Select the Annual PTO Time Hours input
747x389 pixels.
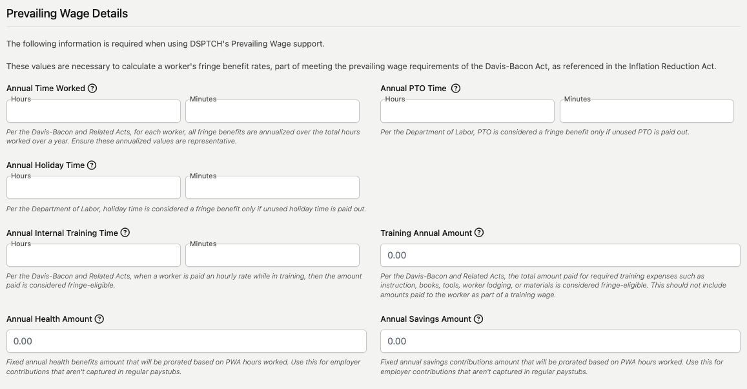point(467,112)
